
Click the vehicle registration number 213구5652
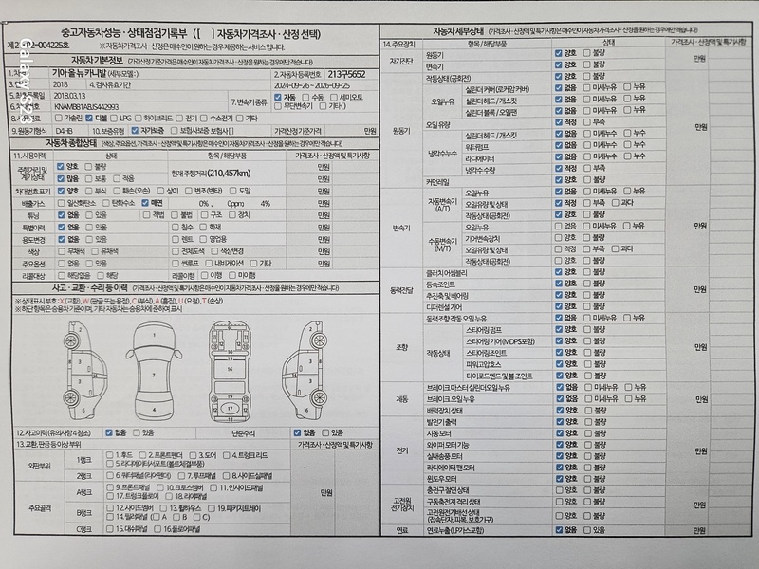tap(347, 74)
